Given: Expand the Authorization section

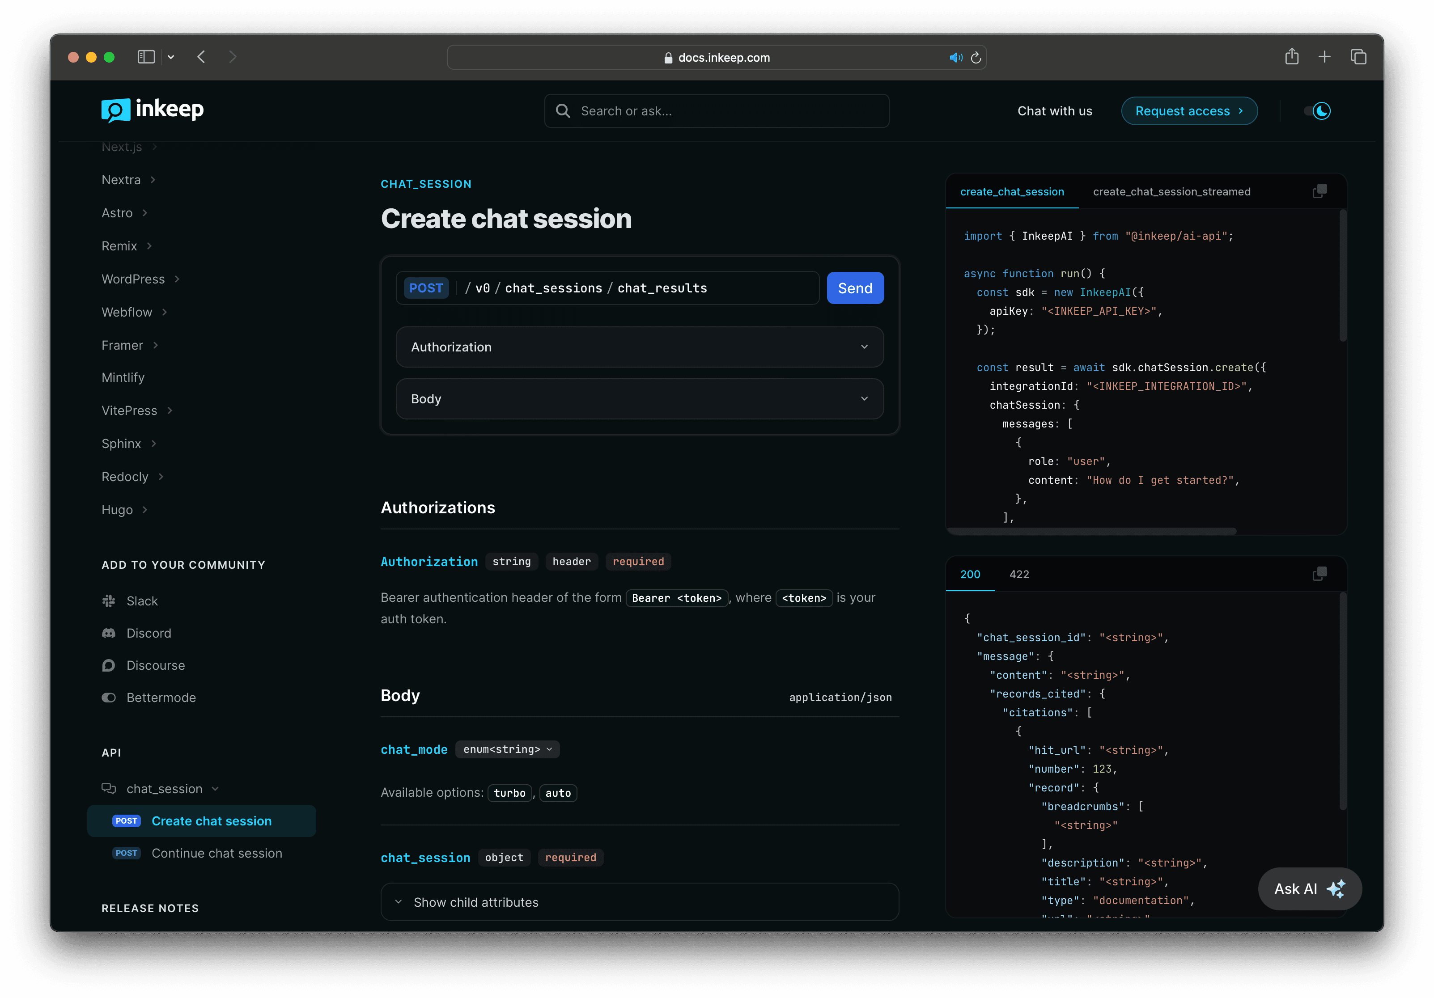Looking at the screenshot, I should (640, 347).
